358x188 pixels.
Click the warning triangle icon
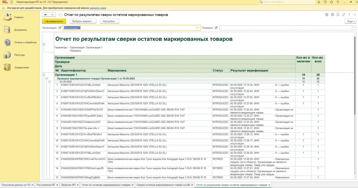pos(3,8)
